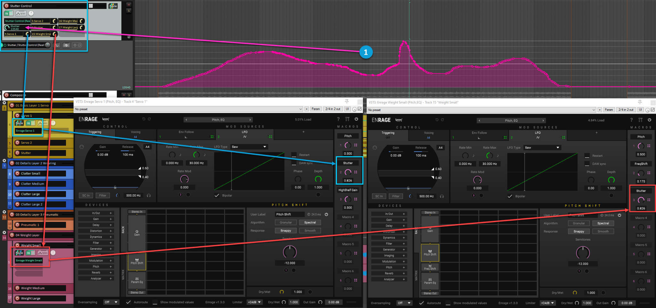Open the Limiter +24dB dropdown in Servo 1
The width and height of the screenshot is (656, 308).
(255, 302)
